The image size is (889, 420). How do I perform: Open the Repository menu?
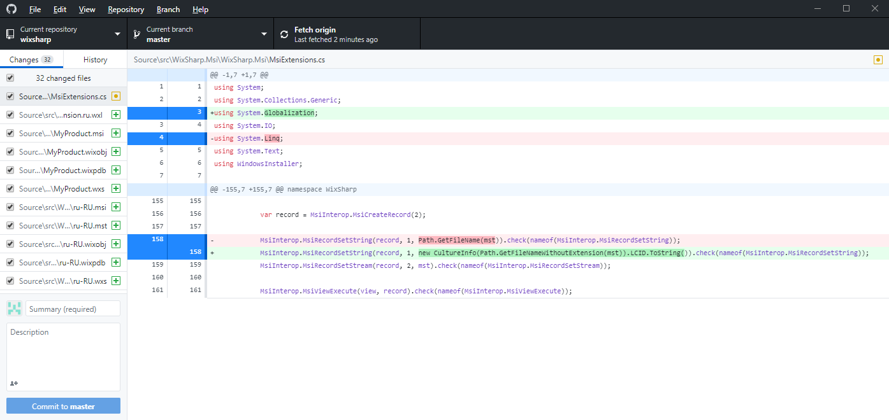pyautogui.click(x=126, y=10)
